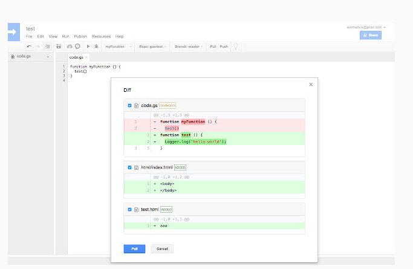The height and width of the screenshot is (269, 413).
Task: Click the redo arrow in the toolbar
Action: tap(37, 47)
